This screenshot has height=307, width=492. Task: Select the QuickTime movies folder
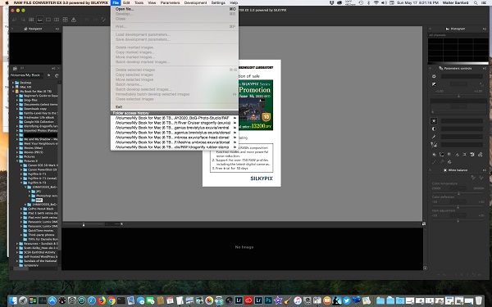pos(40,230)
